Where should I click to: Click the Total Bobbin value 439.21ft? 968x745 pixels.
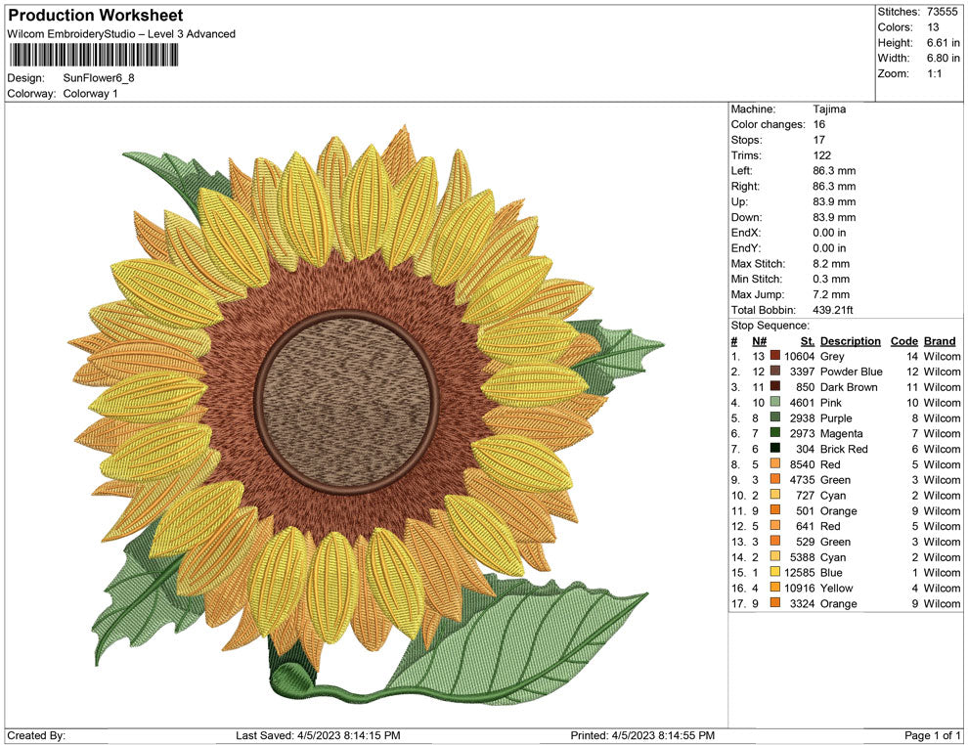[x=833, y=310]
